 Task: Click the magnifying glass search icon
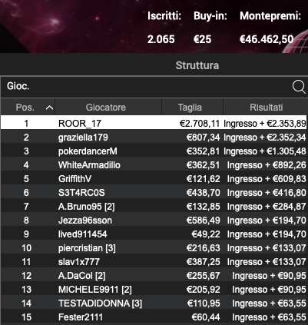(299, 87)
